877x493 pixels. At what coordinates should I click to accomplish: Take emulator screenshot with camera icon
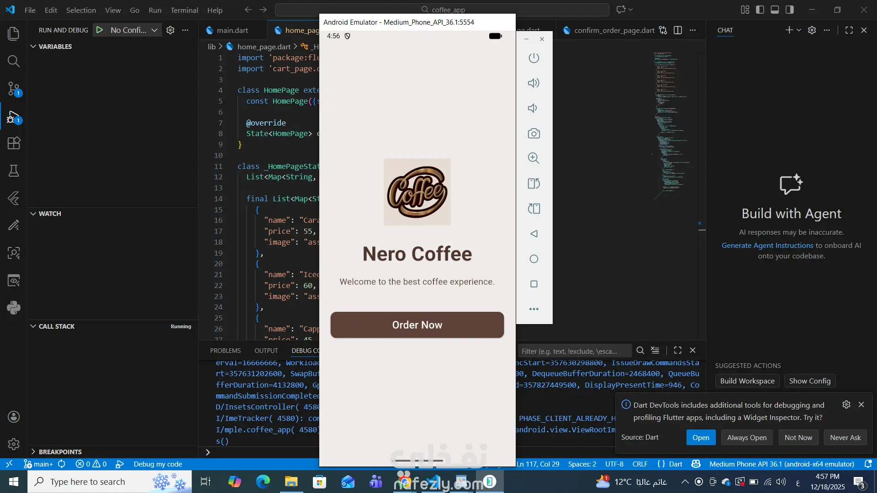[x=534, y=133]
